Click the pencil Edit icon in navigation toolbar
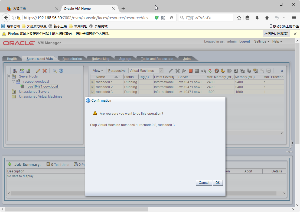300x212 pixels. pos(38,71)
